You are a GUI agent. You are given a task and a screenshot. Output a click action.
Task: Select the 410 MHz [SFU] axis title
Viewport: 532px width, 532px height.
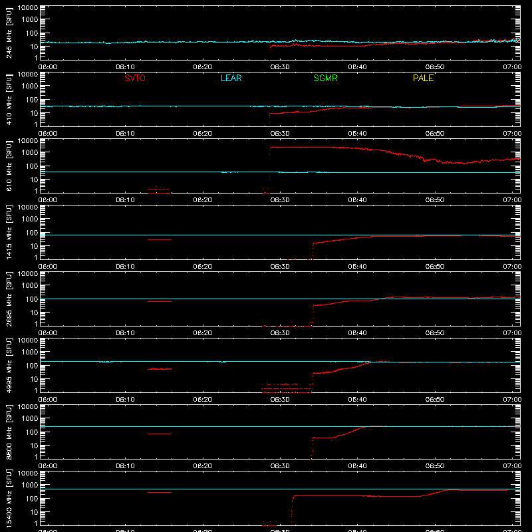9,99
